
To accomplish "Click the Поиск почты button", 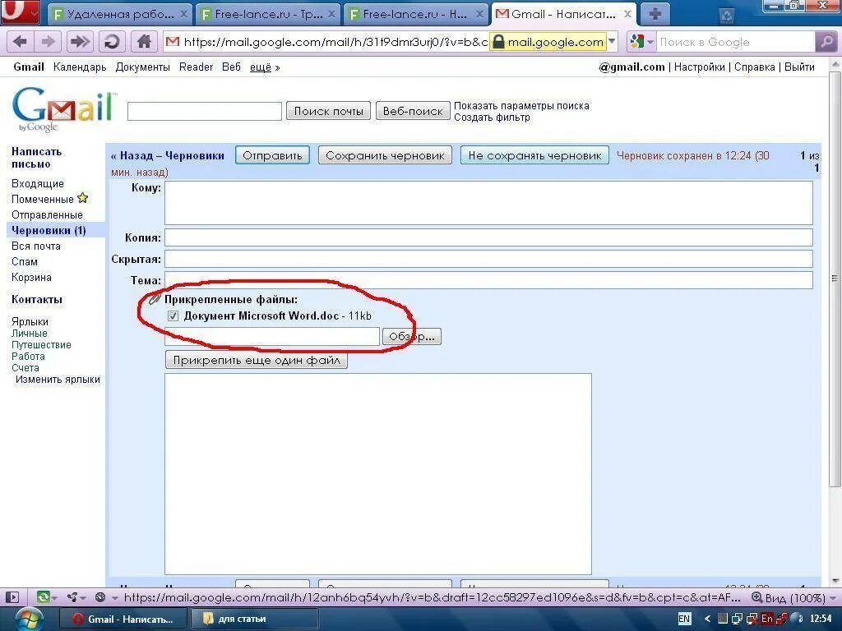I will [x=328, y=111].
